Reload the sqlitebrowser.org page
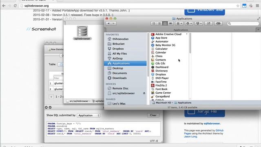This screenshot has height=147, width=261. [15, 6]
